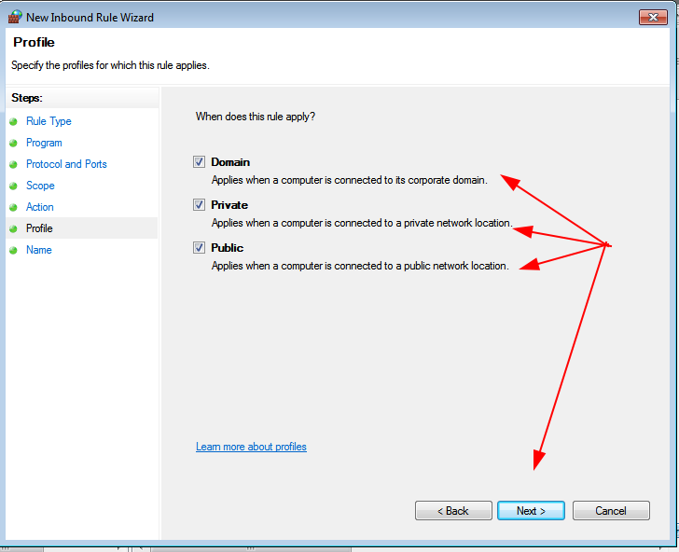Continue with the Next button
Image resolution: width=679 pixels, height=552 pixels.
(531, 511)
